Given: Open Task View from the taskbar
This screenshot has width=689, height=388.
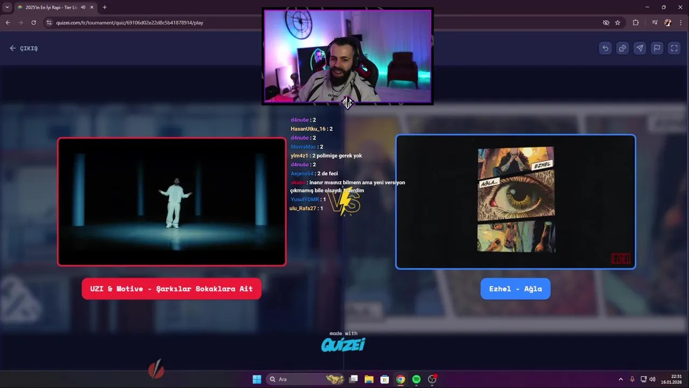Looking at the screenshot, I should click(354, 379).
